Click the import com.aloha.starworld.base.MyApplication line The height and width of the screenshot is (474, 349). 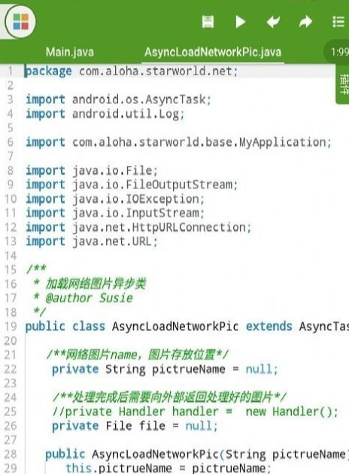click(178, 142)
